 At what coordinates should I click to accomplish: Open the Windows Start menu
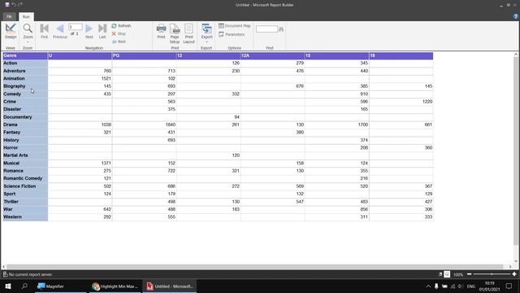(x=8, y=286)
